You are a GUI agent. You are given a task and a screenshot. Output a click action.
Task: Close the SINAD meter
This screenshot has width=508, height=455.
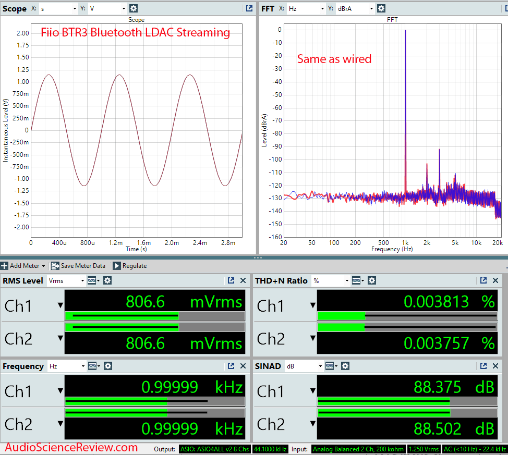point(495,366)
